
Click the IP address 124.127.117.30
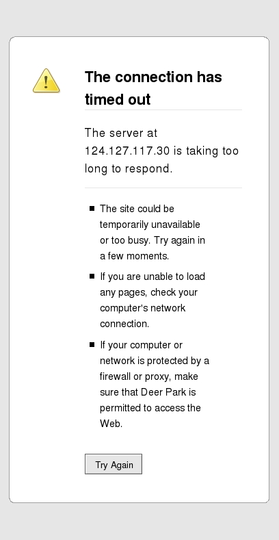tap(127, 151)
